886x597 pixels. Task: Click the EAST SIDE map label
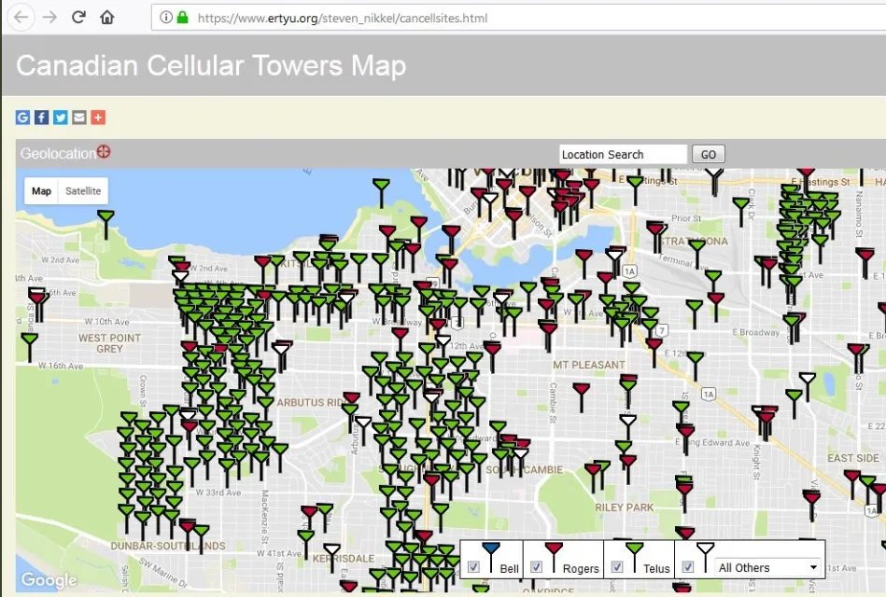[x=853, y=458]
